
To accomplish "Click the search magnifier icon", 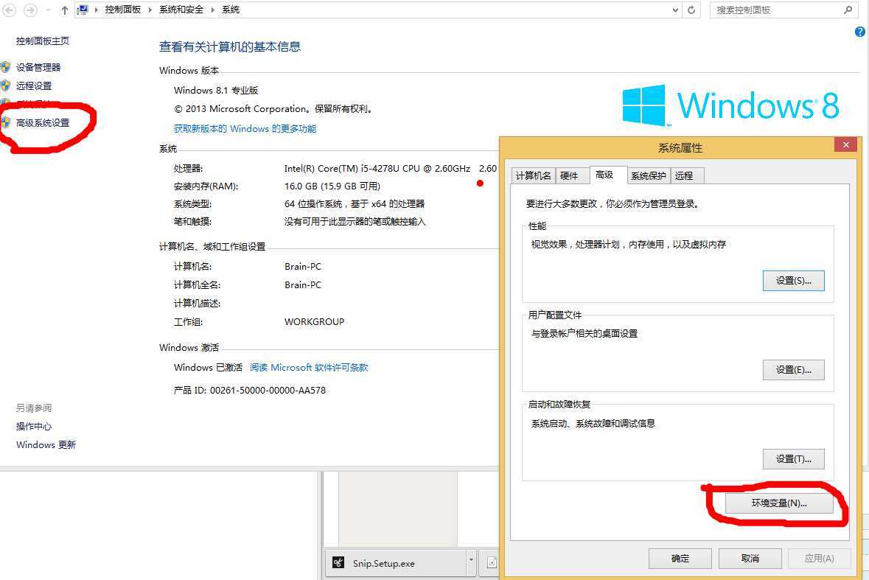I will click(848, 10).
